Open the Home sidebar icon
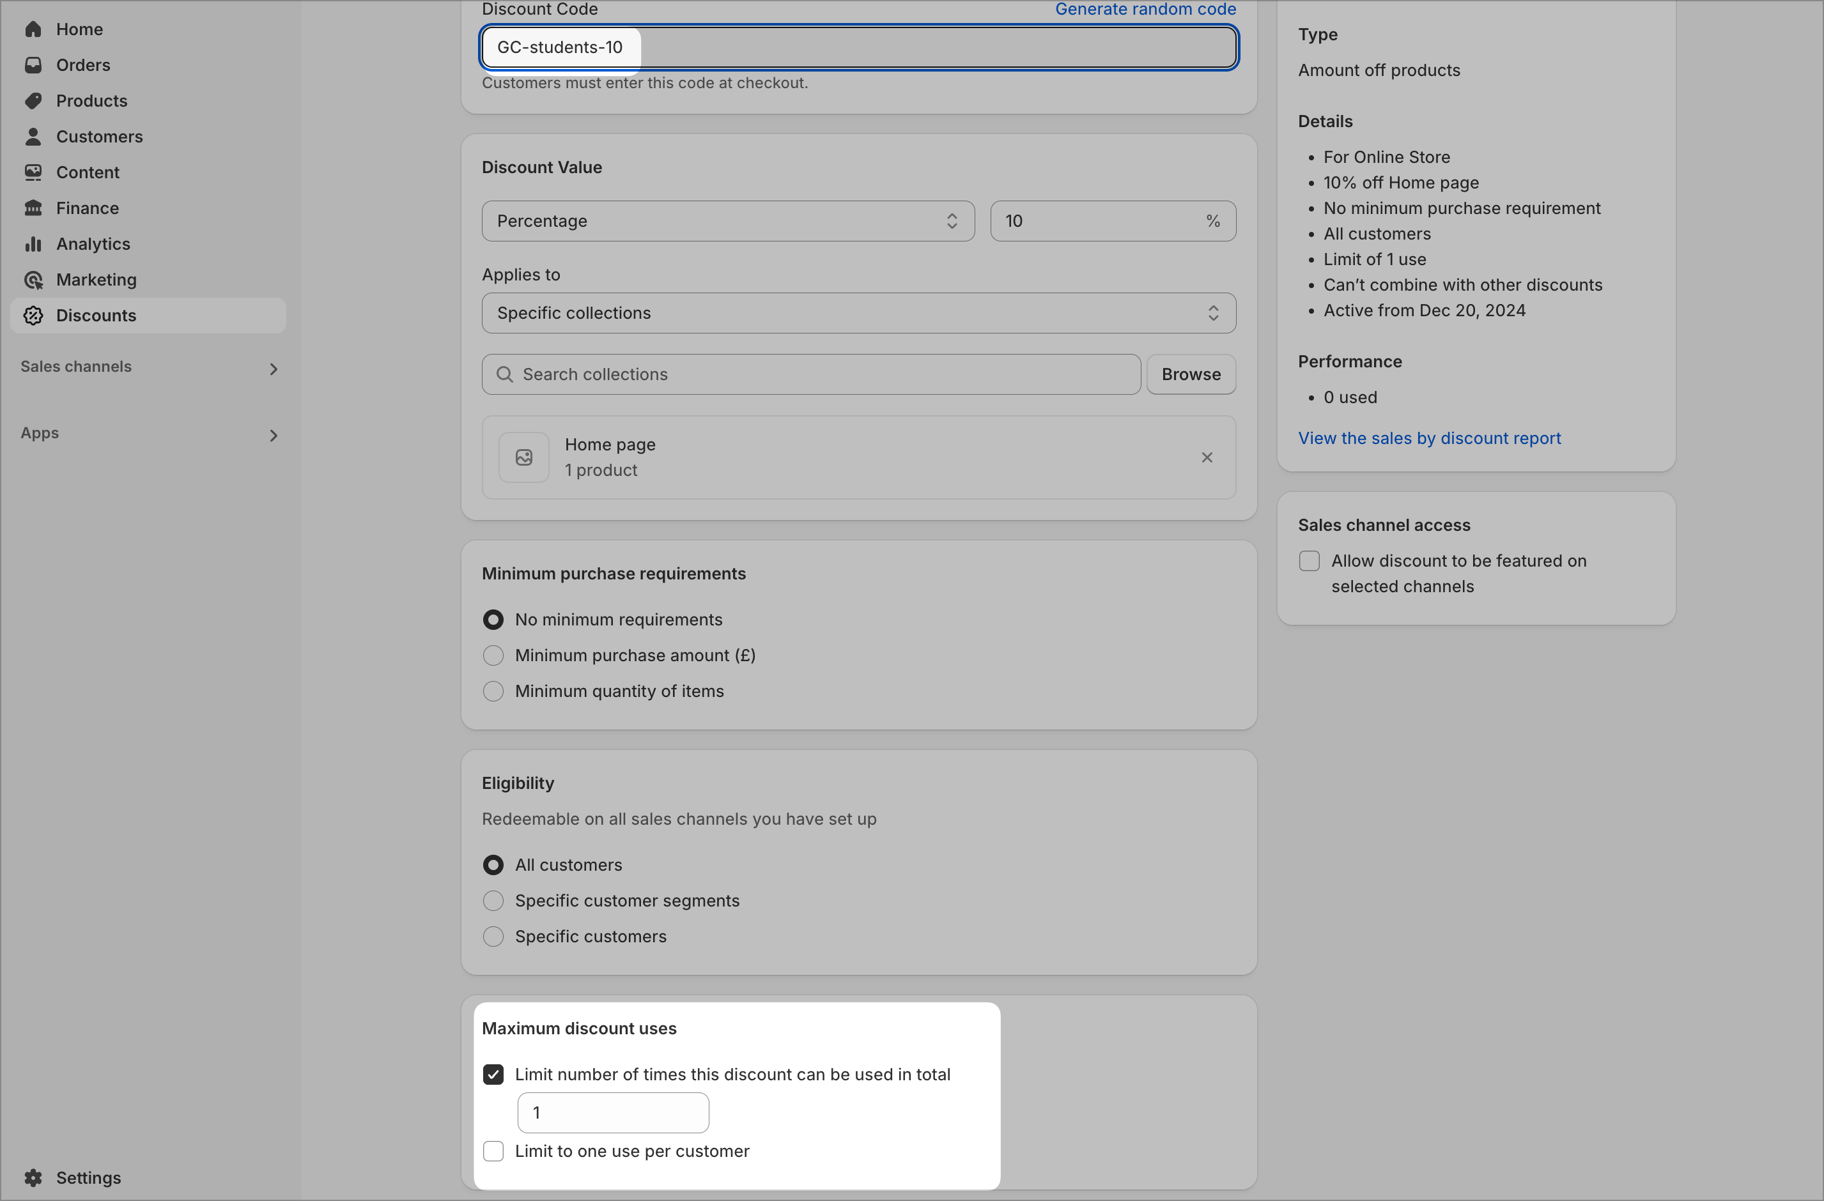Viewport: 1824px width, 1201px height. tap(34, 29)
